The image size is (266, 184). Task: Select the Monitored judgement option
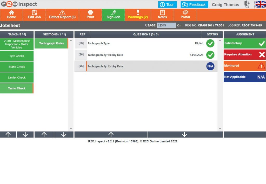[x=244, y=66]
